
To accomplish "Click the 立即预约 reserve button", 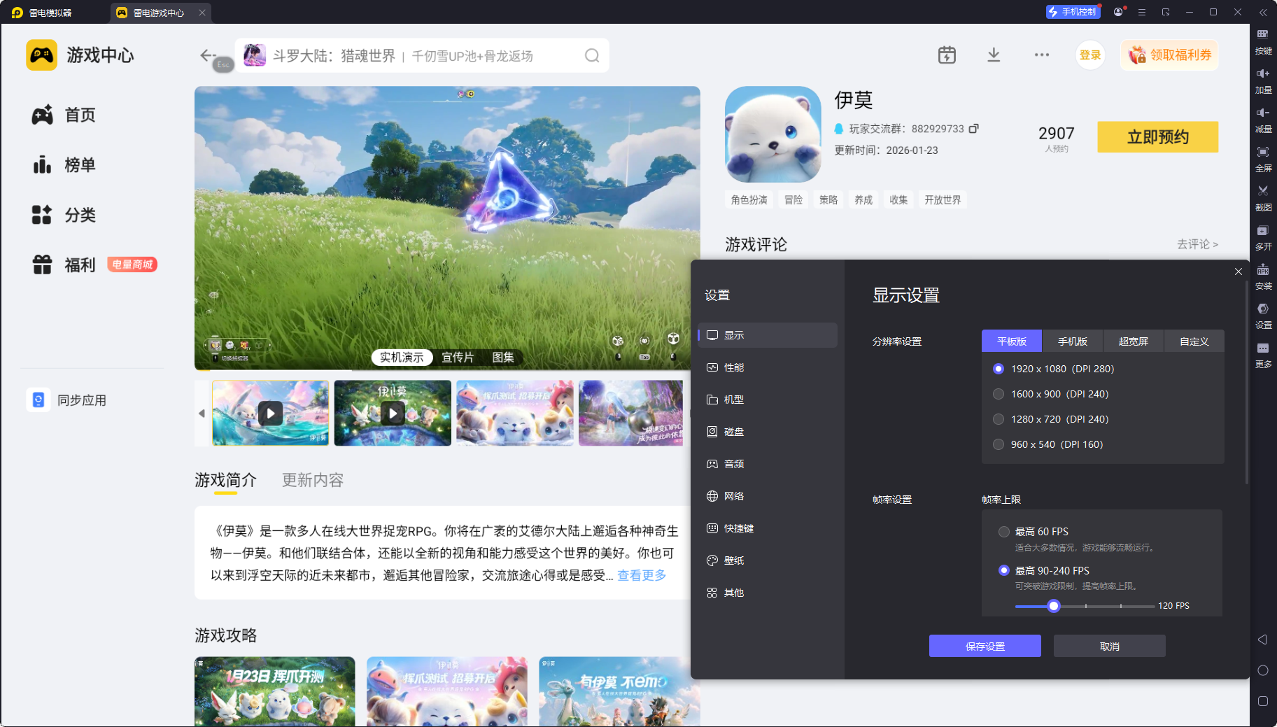I will pos(1158,136).
